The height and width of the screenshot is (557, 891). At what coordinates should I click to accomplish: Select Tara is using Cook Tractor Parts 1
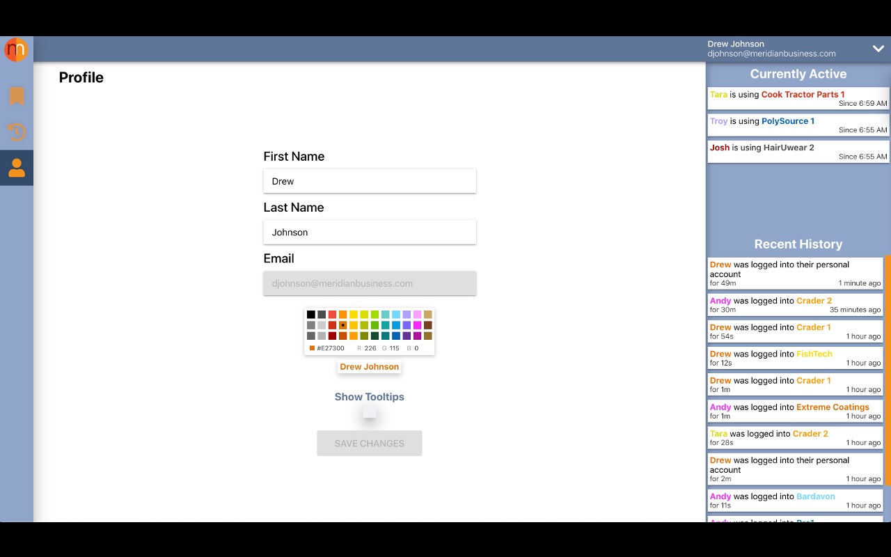click(x=798, y=99)
